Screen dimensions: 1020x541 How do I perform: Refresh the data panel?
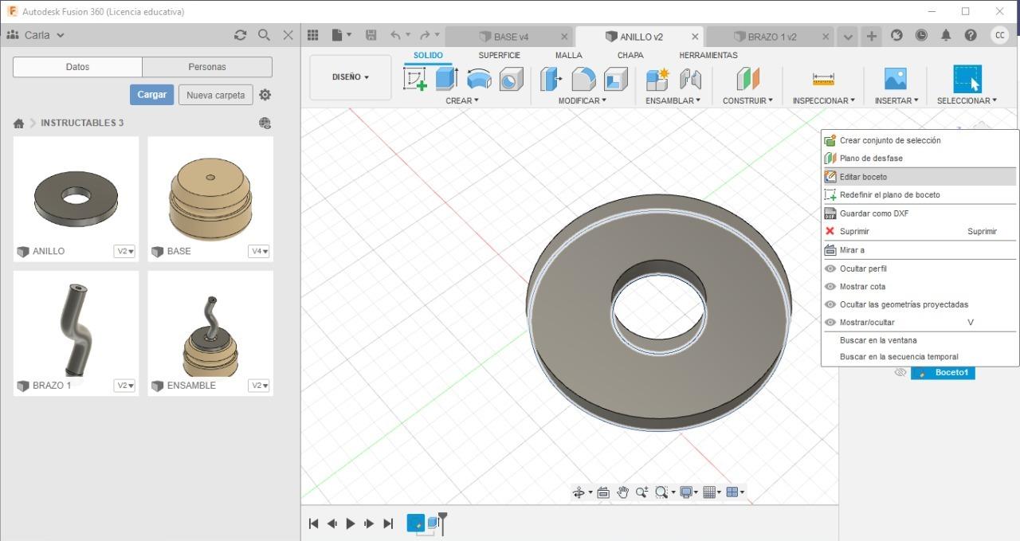(x=240, y=35)
